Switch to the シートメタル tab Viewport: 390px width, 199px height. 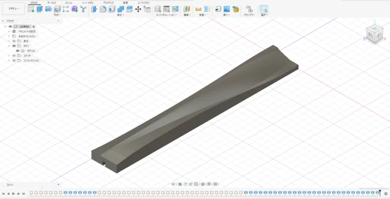[88, 2]
